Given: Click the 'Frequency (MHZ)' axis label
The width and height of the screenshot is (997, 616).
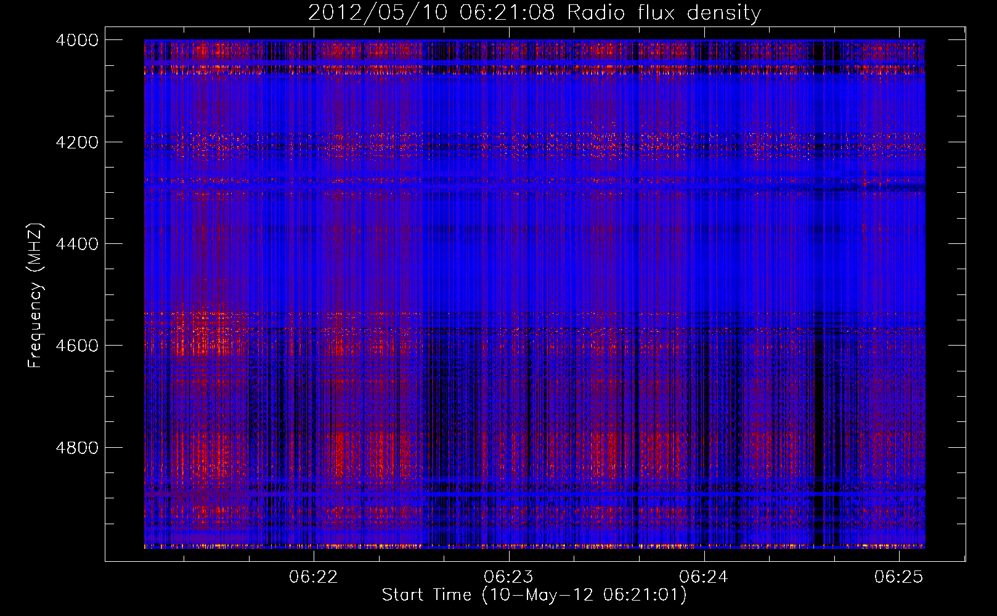Looking at the screenshot, I should [x=35, y=296].
